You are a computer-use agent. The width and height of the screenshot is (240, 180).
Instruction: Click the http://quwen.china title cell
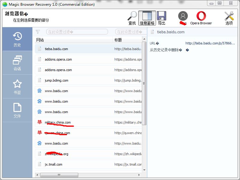click(128, 133)
